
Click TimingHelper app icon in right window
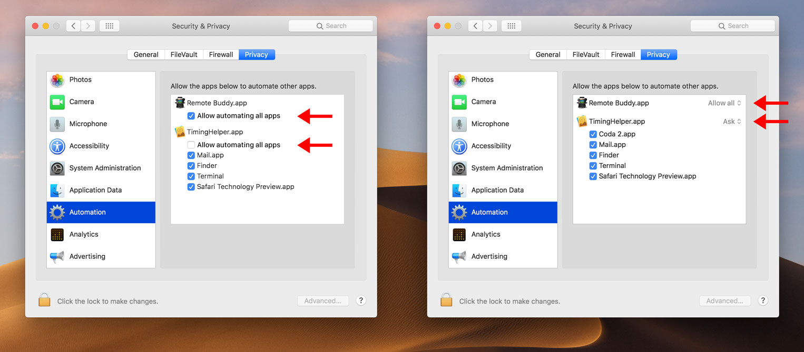[582, 122]
